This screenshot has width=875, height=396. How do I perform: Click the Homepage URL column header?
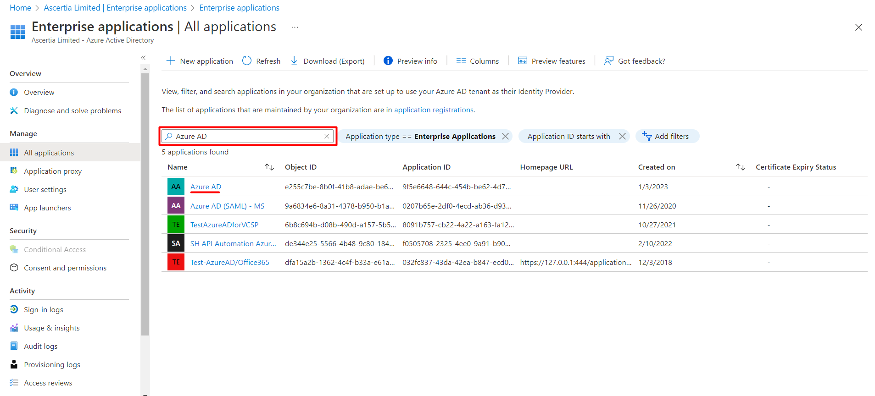(x=546, y=167)
